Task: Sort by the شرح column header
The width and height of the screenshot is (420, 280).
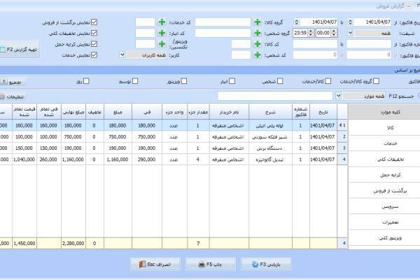Action: click(270, 112)
